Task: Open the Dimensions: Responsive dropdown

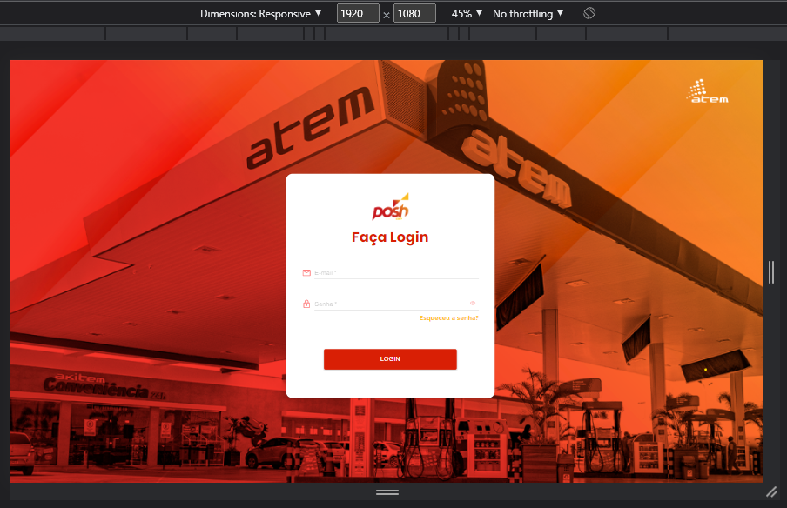Action: pos(260,14)
